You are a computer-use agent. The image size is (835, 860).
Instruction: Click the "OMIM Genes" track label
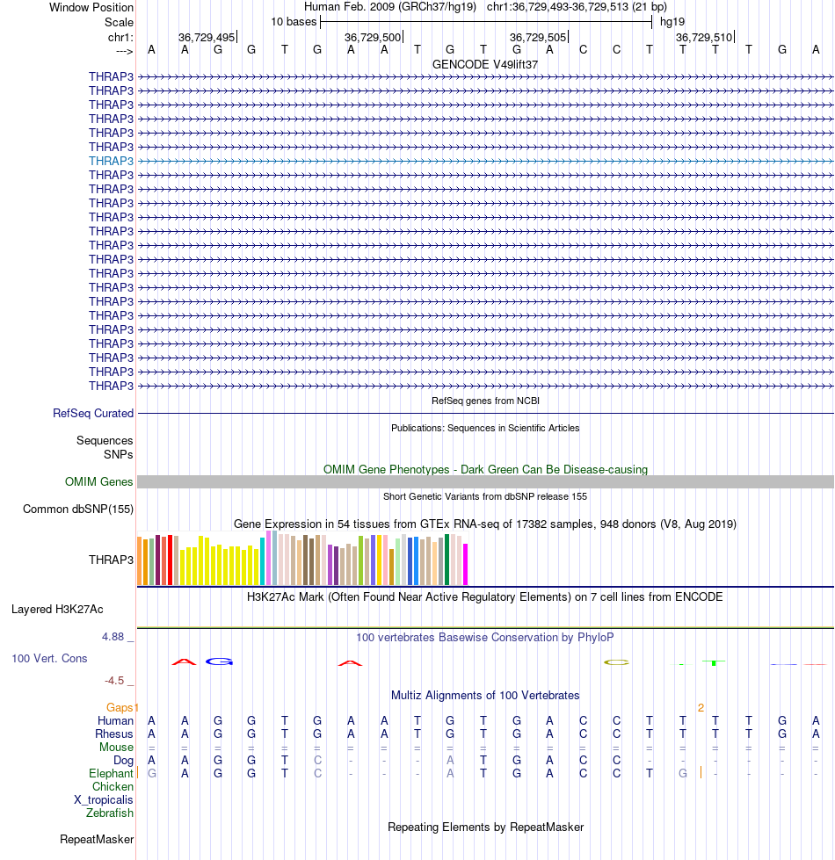98,482
